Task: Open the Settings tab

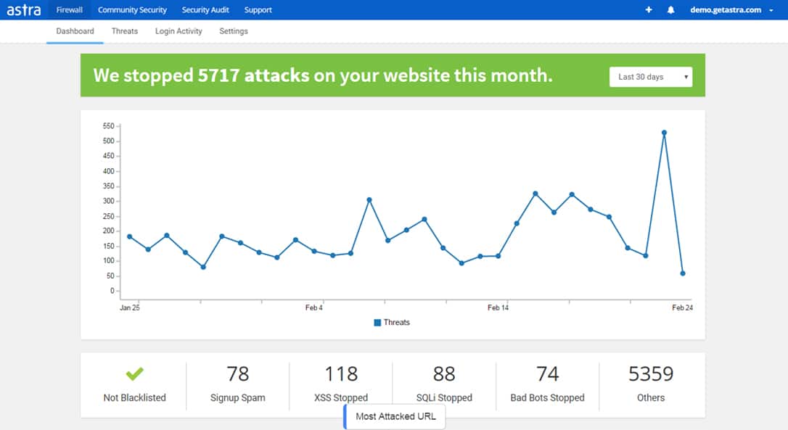Action: (x=234, y=31)
